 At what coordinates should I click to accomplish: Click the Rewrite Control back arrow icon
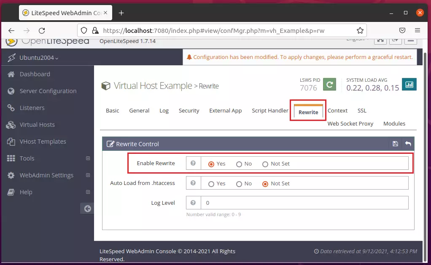408,144
